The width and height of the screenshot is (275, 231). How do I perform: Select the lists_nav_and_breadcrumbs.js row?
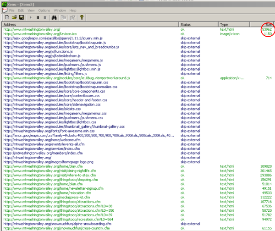[137, 47]
